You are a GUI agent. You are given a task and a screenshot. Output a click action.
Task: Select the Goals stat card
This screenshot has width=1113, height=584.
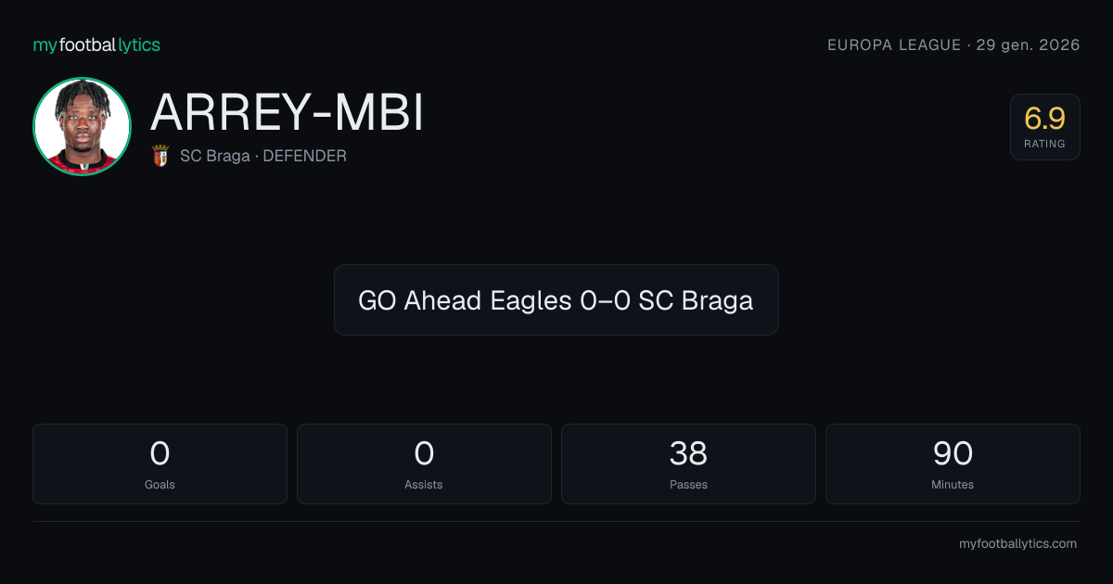(x=160, y=463)
